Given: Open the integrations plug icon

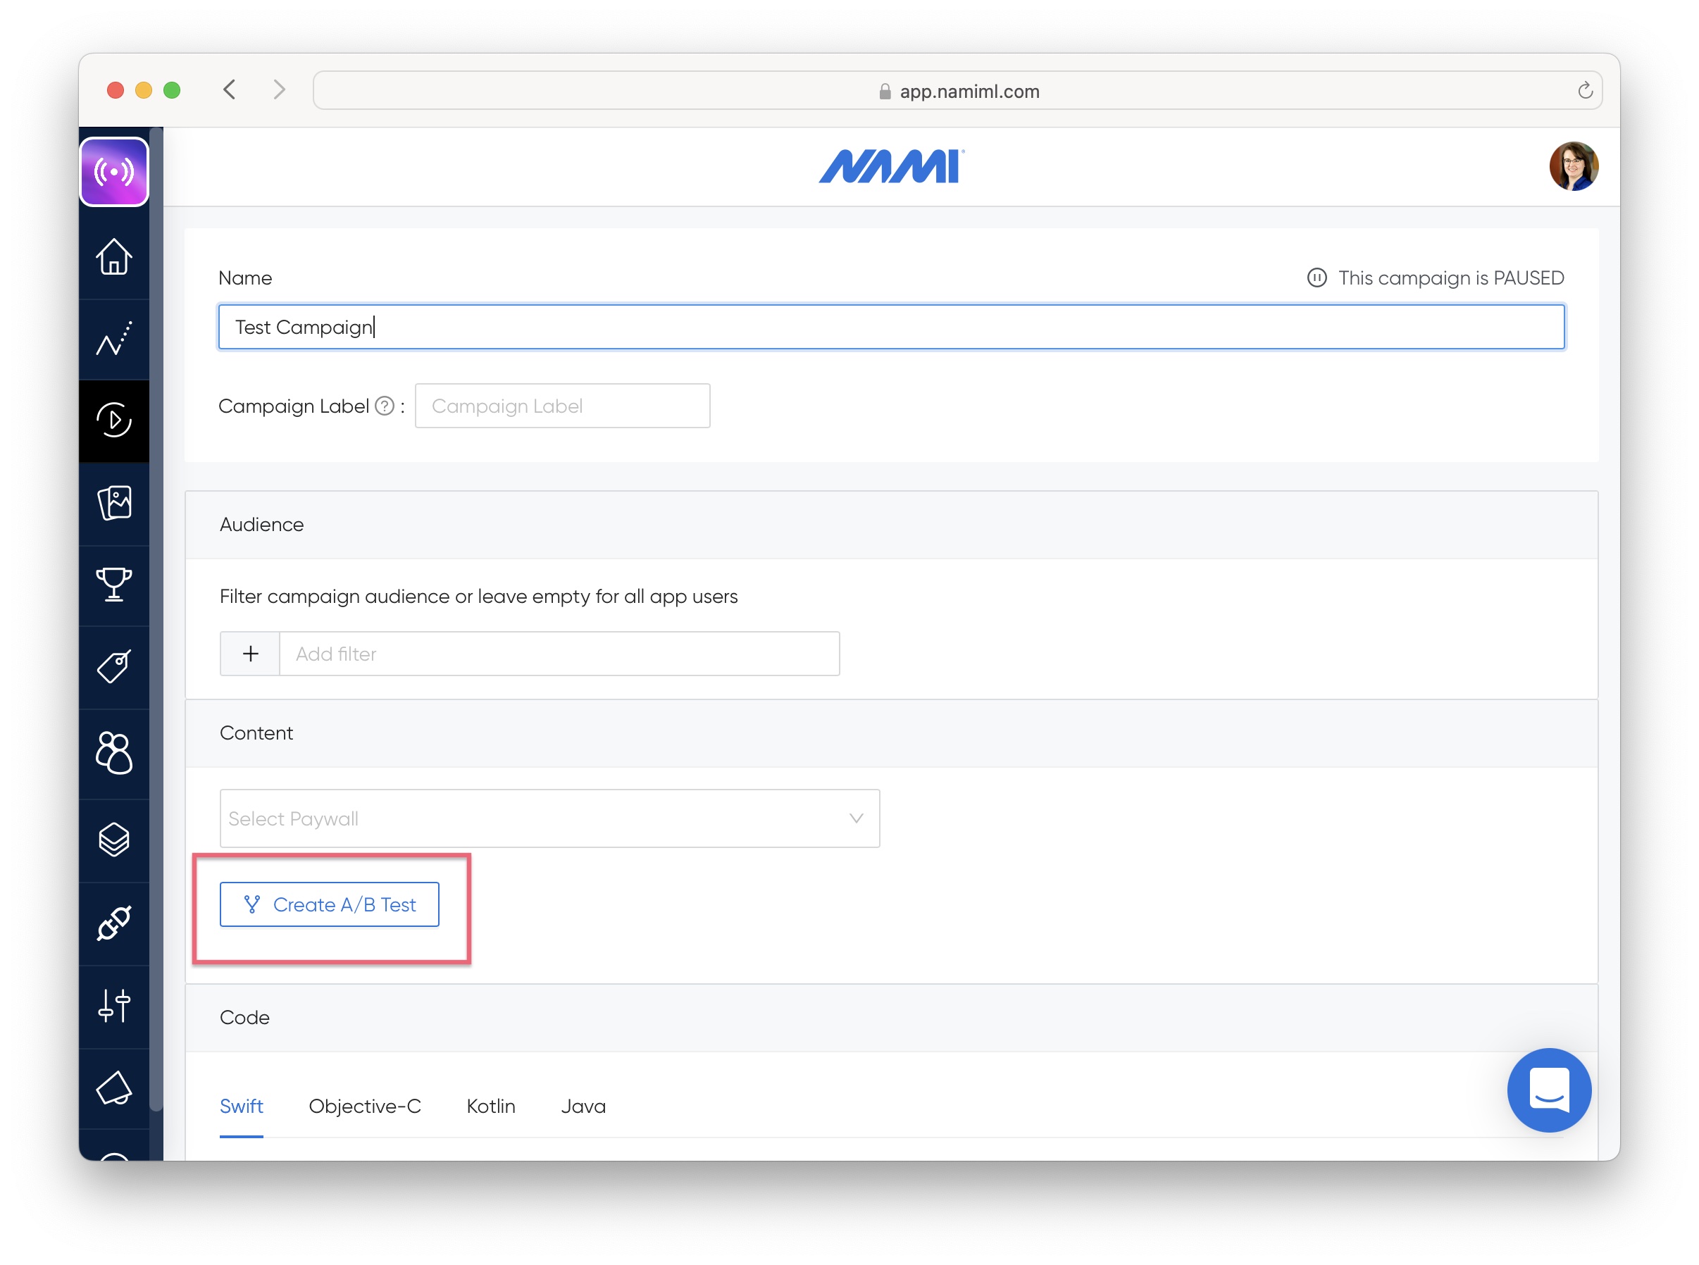Looking at the screenshot, I should pyautogui.click(x=114, y=923).
